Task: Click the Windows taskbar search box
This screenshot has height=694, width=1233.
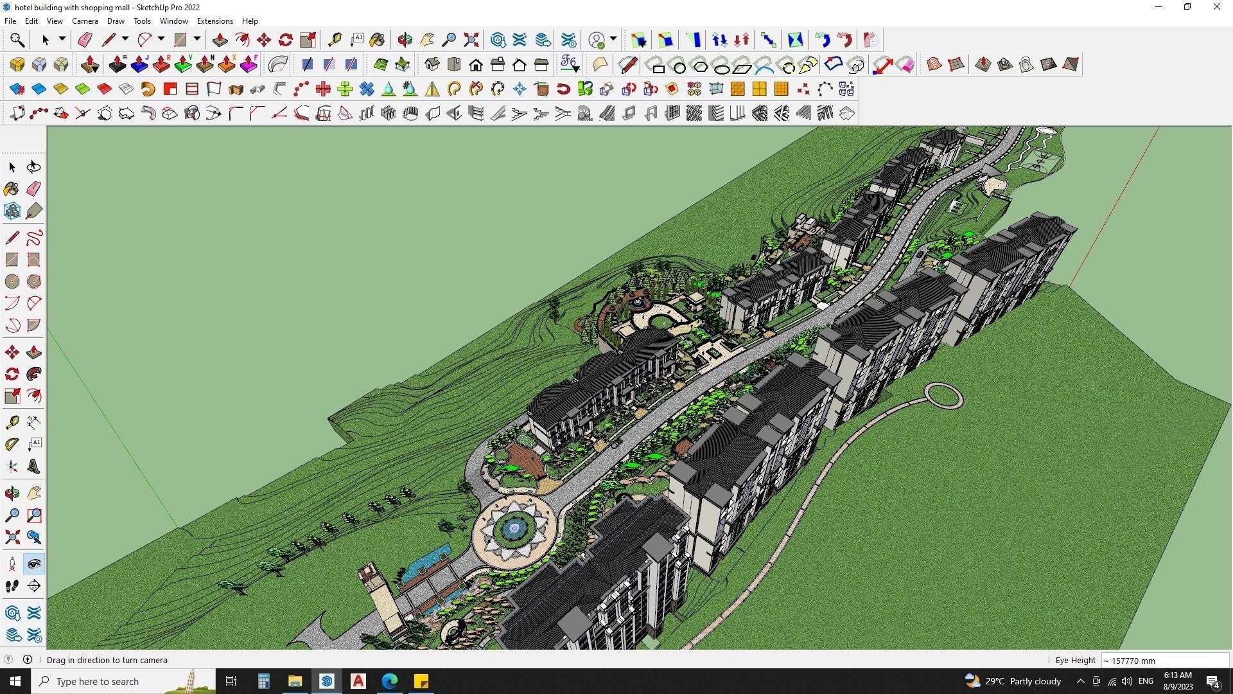Action: pos(124,681)
